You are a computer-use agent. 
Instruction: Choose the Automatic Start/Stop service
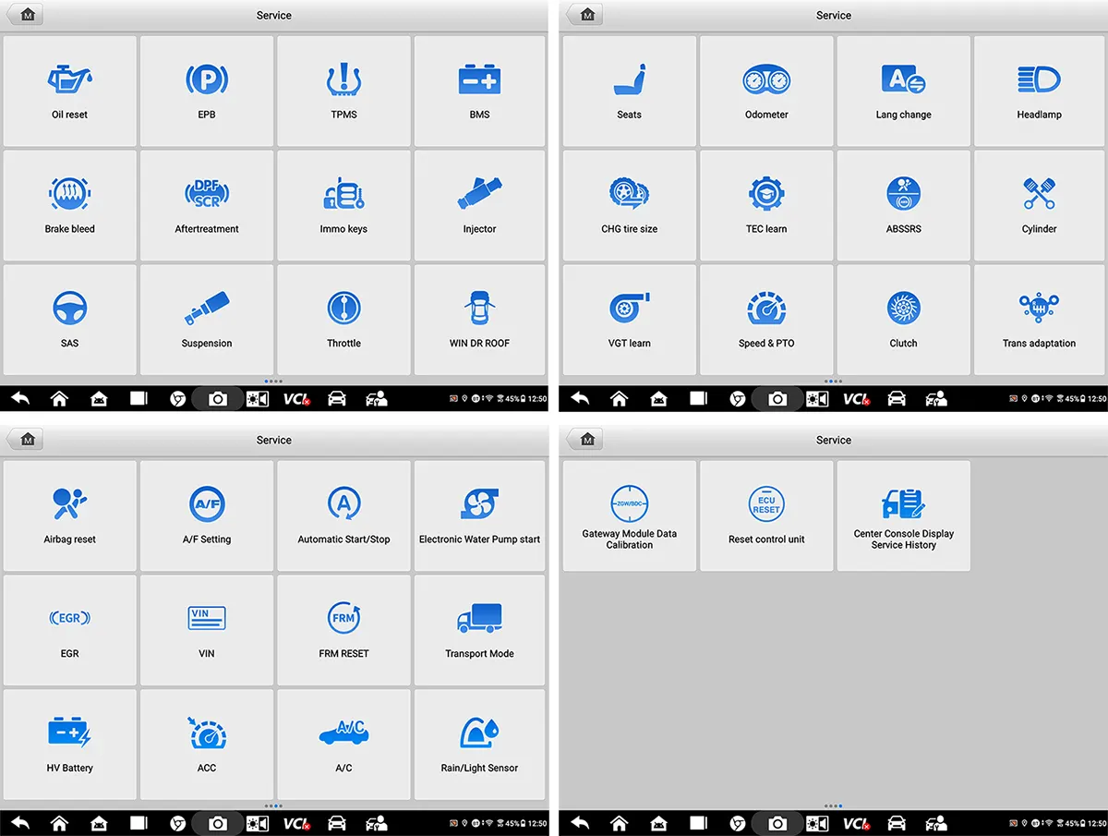[343, 515]
